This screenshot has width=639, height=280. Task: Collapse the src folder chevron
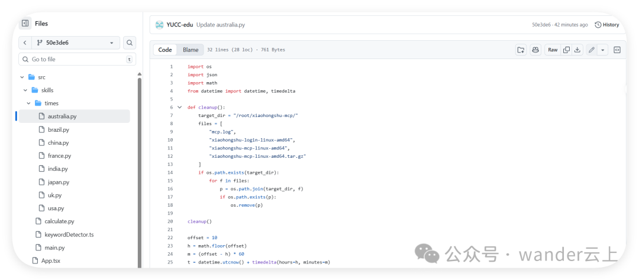(22, 77)
